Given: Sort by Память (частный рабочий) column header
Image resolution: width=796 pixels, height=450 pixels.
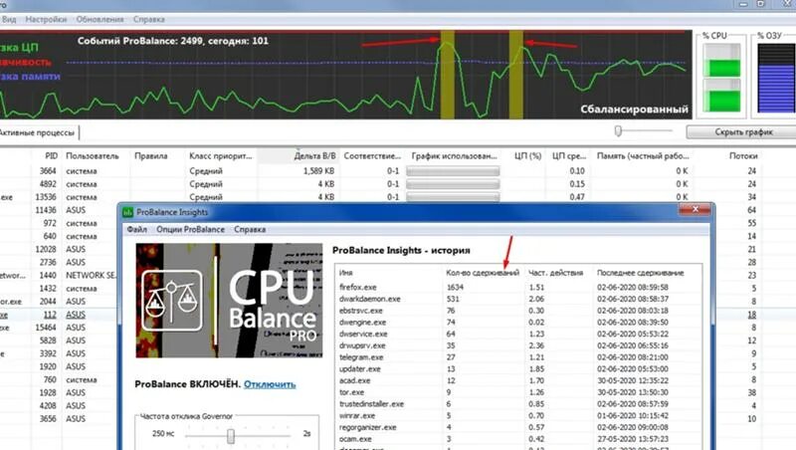Looking at the screenshot, I should coord(643,156).
